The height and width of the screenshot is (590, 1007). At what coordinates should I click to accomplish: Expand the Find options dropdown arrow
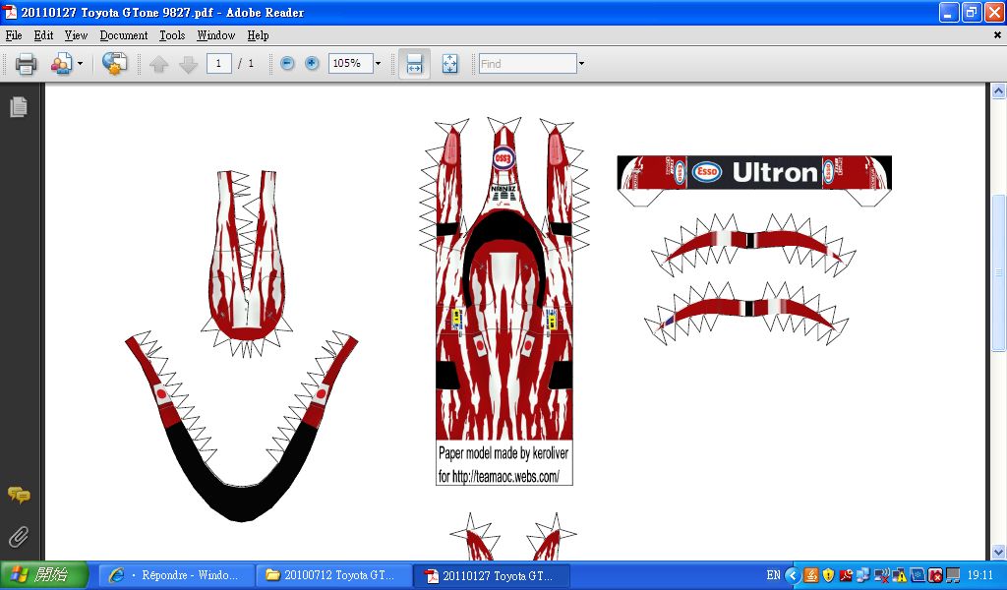click(x=581, y=64)
